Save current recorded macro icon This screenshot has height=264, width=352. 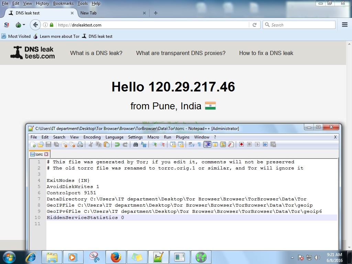click(x=273, y=144)
